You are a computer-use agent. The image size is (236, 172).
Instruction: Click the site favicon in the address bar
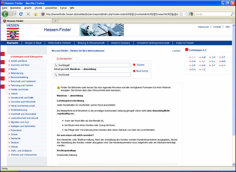pos(43,14)
